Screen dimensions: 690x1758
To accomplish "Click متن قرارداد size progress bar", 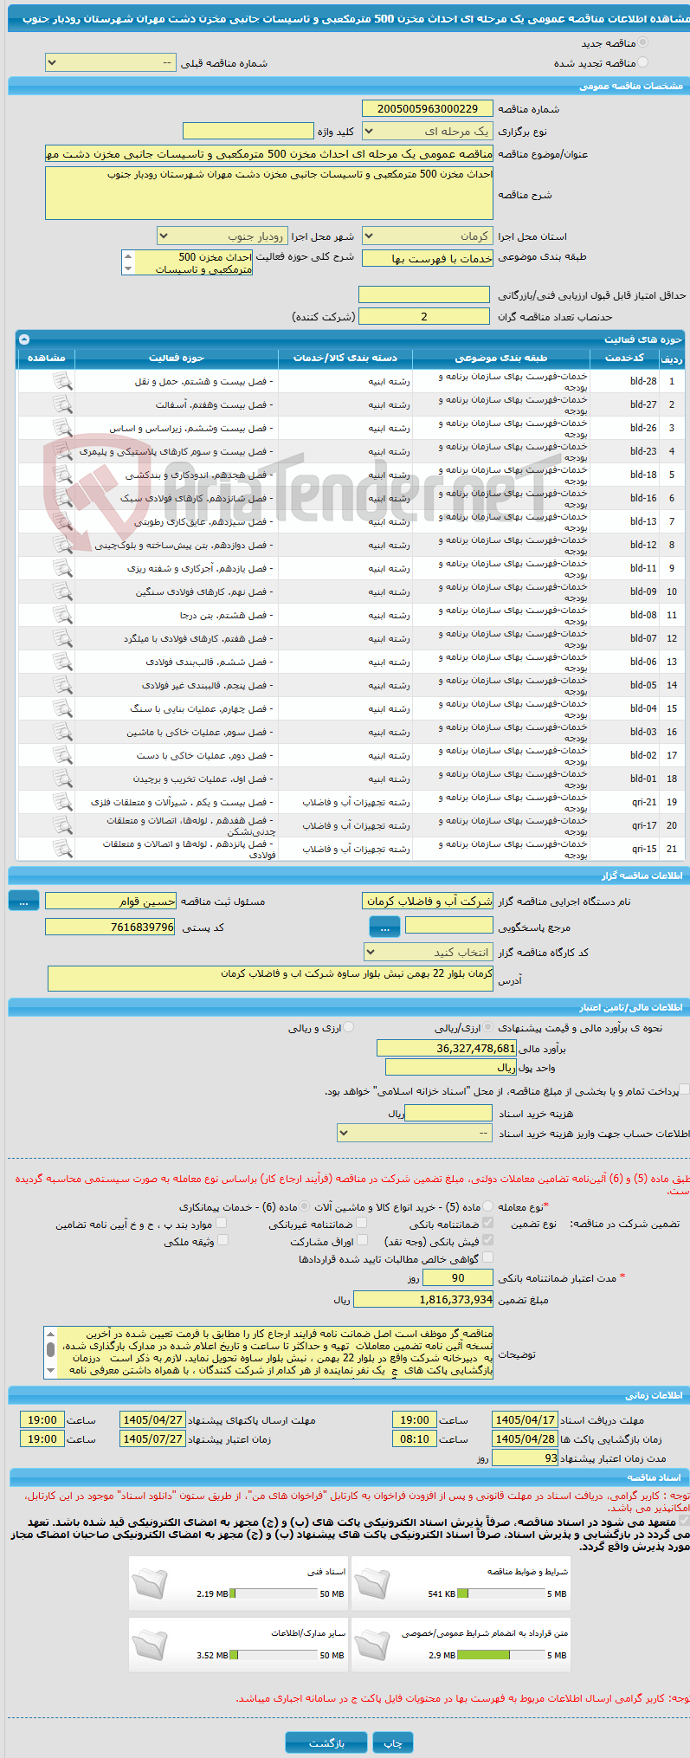I will [500, 1655].
